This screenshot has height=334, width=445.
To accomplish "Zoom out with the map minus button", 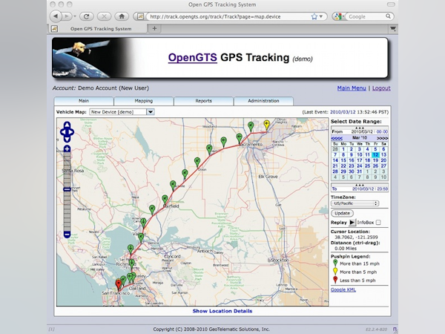I will (67, 235).
